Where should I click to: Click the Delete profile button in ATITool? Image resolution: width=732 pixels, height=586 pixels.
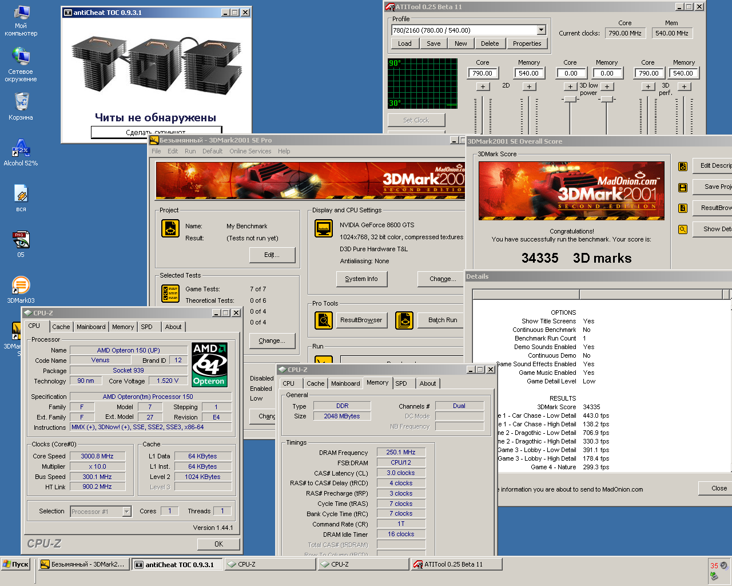490,43
